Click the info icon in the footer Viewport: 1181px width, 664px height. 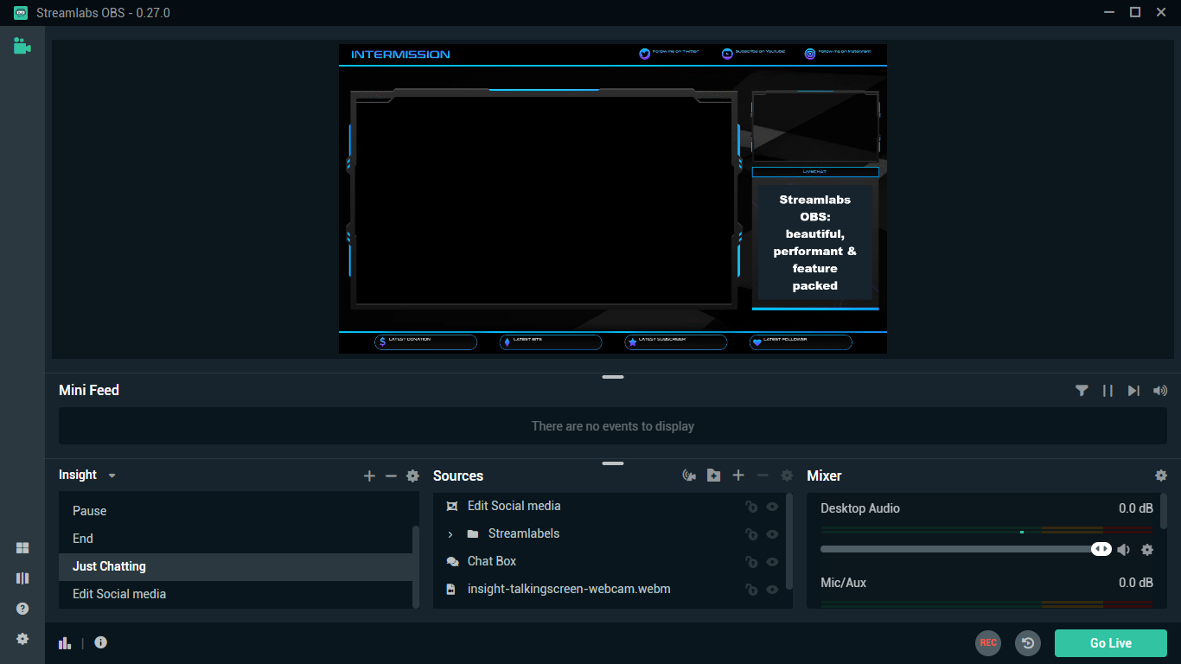[x=101, y=642]
